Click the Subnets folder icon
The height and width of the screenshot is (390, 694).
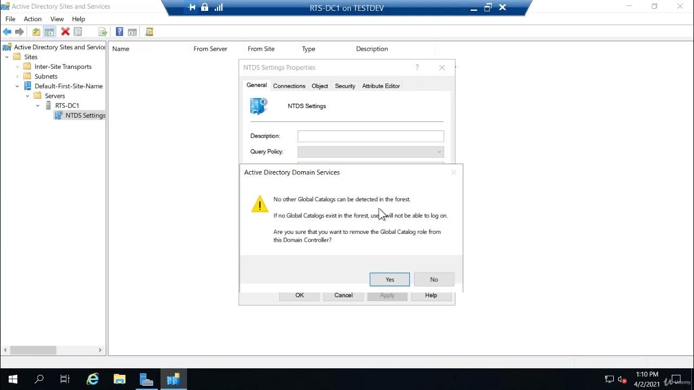(27, 76)
